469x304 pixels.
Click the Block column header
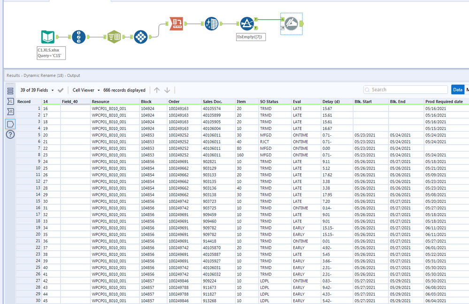(154, 102)
